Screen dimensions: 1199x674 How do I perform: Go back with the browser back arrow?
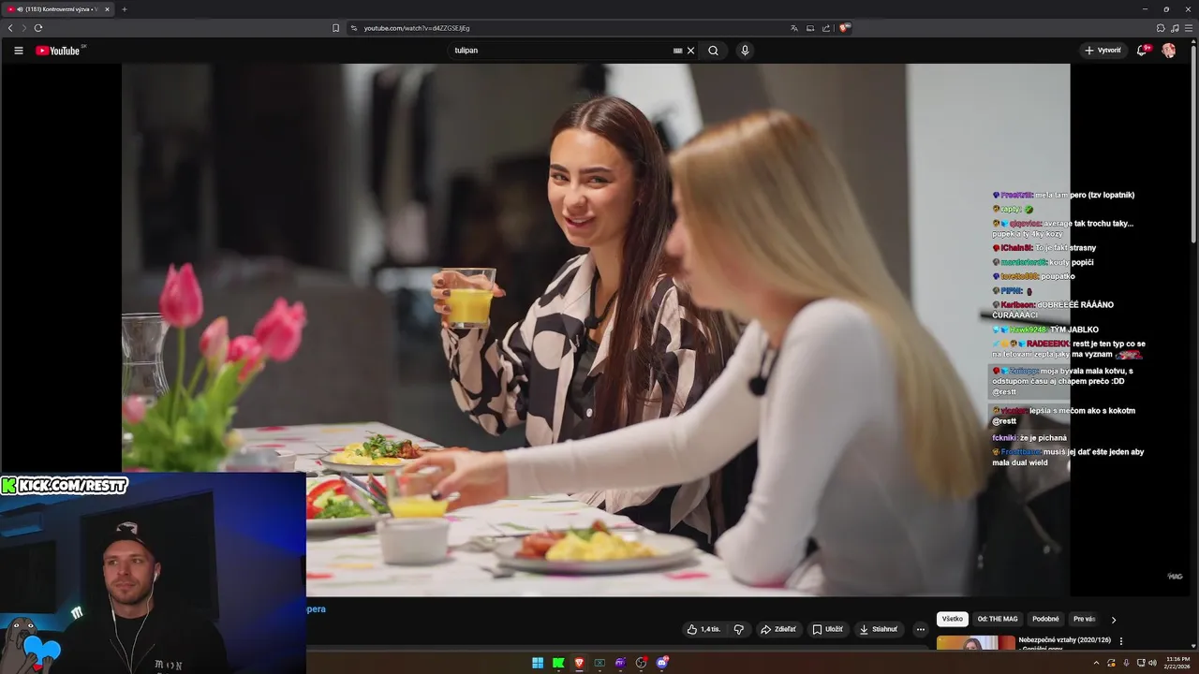pos(10,28)
